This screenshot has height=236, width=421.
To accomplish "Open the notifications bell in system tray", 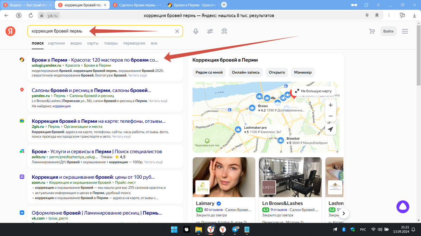I will coord(414,229).
